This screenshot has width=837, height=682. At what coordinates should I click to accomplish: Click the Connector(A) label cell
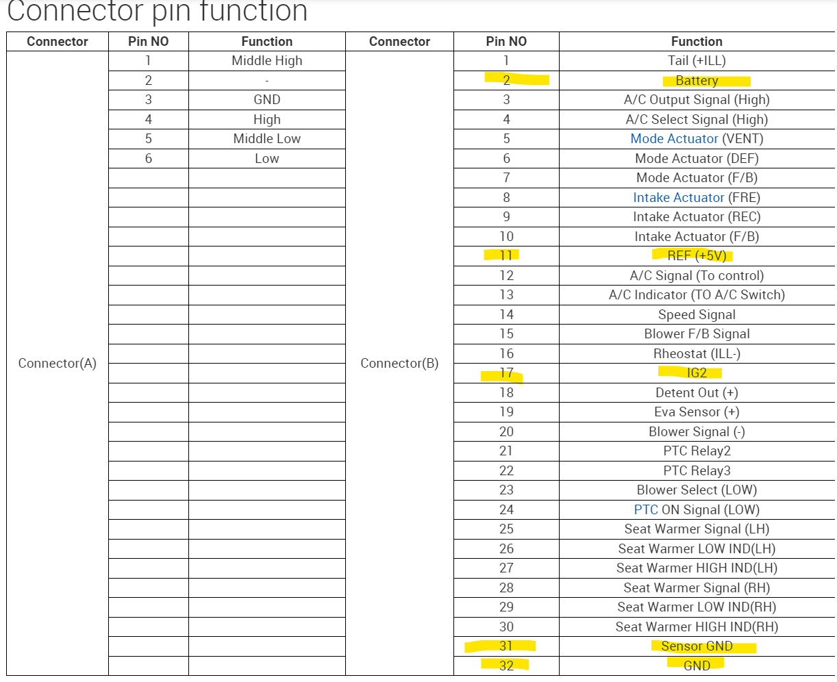click(x=58, y=364)
